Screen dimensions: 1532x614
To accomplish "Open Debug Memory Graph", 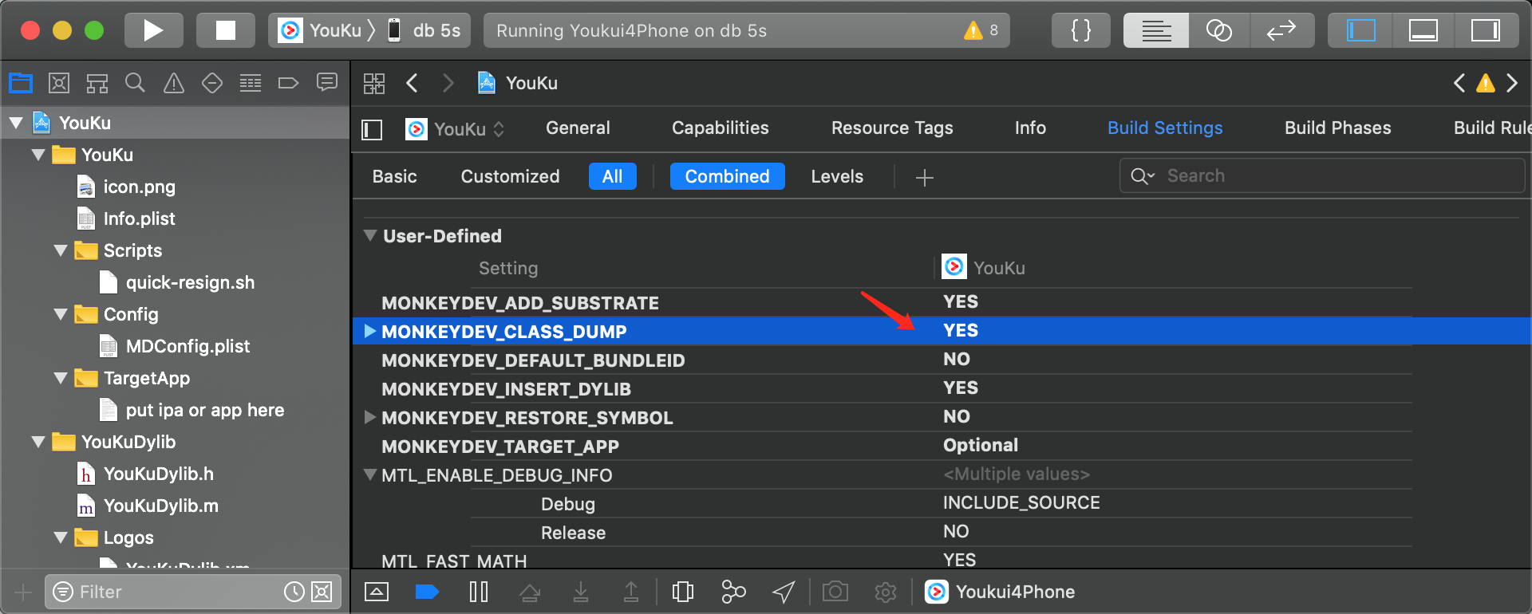I will (733, 592).
